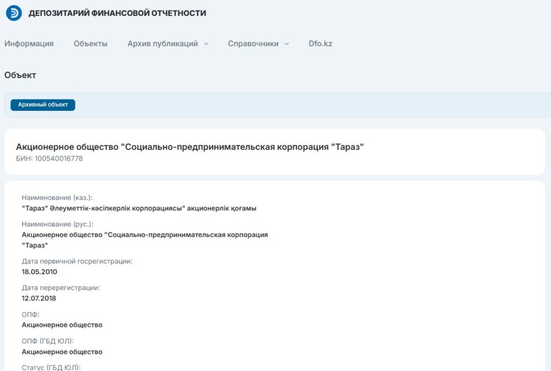The image size is (551, 371).
Task: Click the Архивный объект badge
Action: point(43,105)
